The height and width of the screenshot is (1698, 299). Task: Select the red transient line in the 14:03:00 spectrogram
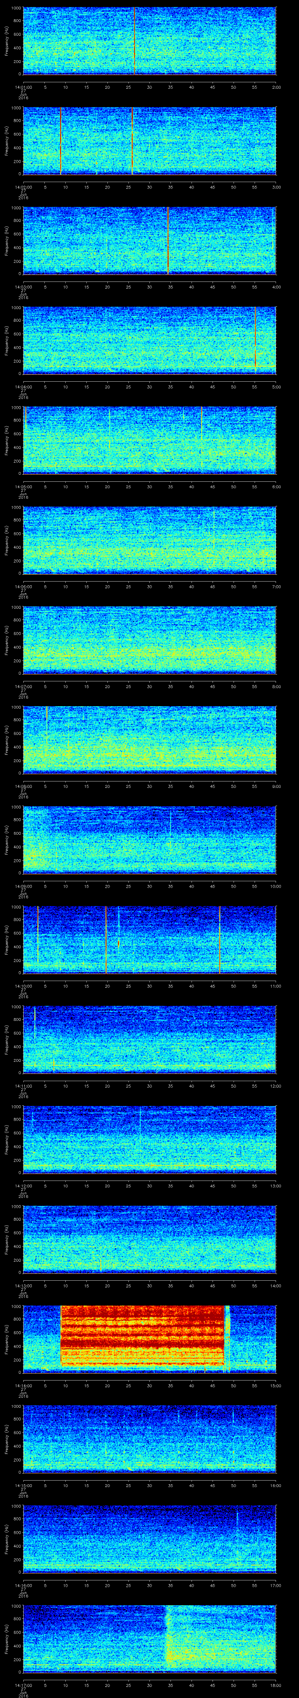(168, 241)
